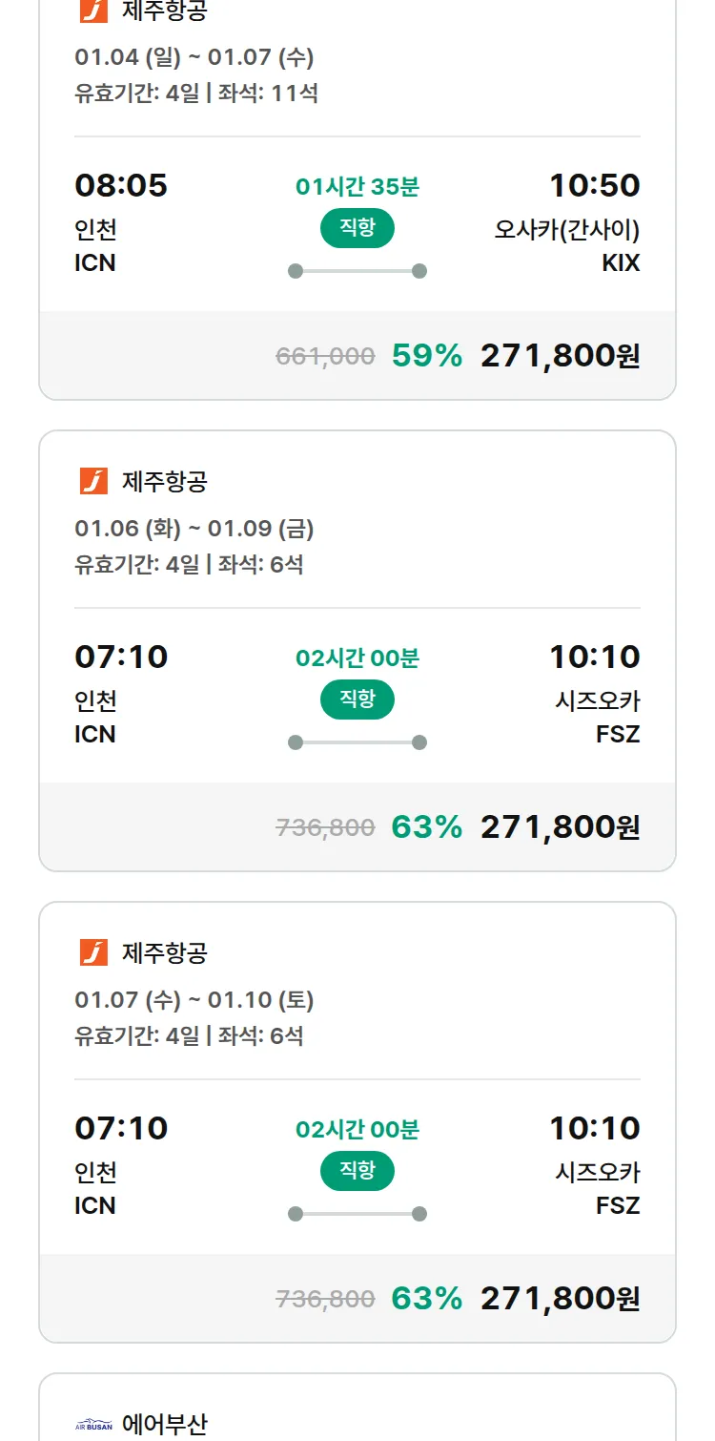Viewport: 715px width, 1441px height.
Task: Click the 제주항공 name on the 01.06 card
Action: coord(164,481)
